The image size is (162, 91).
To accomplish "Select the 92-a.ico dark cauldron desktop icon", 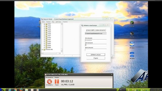I will pos(132,34).
